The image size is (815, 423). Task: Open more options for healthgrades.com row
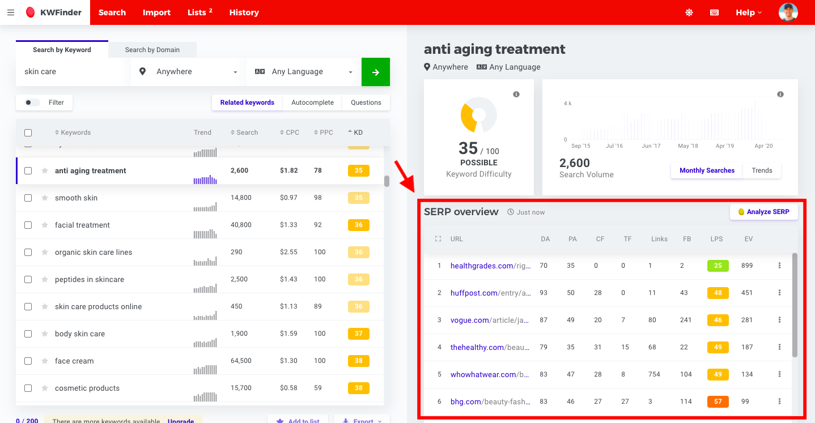[x=780, y=266]
